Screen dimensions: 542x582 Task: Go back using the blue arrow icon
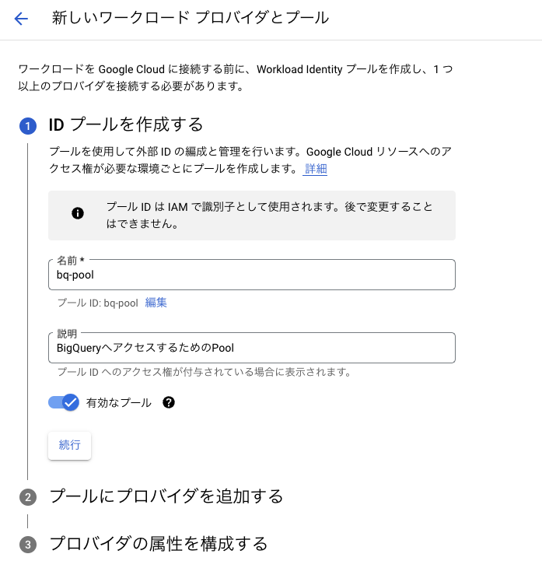(x=21, y=18)
